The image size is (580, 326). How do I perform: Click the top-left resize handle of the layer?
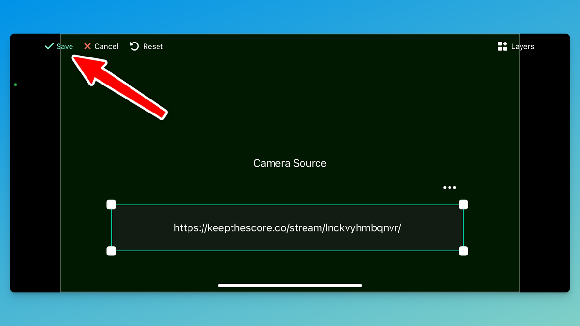coord(111,204)
